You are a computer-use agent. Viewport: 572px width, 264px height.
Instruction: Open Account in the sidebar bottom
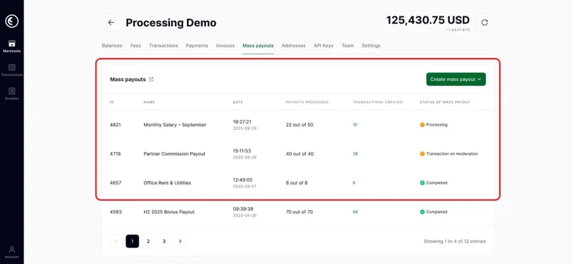(x=12, y=251)
